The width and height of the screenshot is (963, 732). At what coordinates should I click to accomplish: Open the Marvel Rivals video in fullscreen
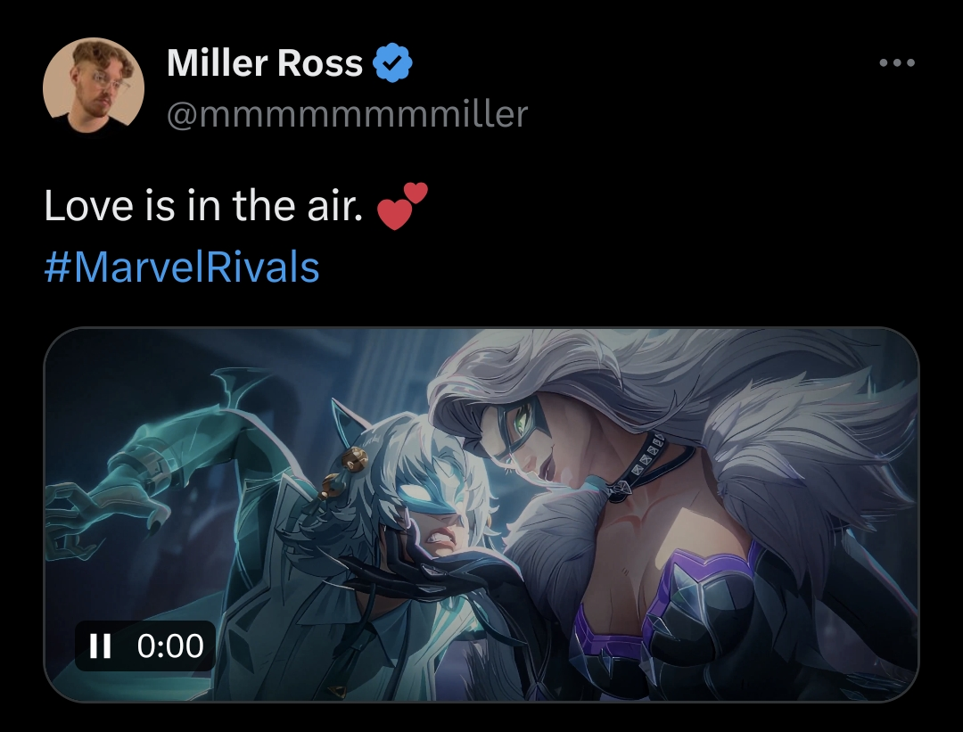click(x=481, y=514)
